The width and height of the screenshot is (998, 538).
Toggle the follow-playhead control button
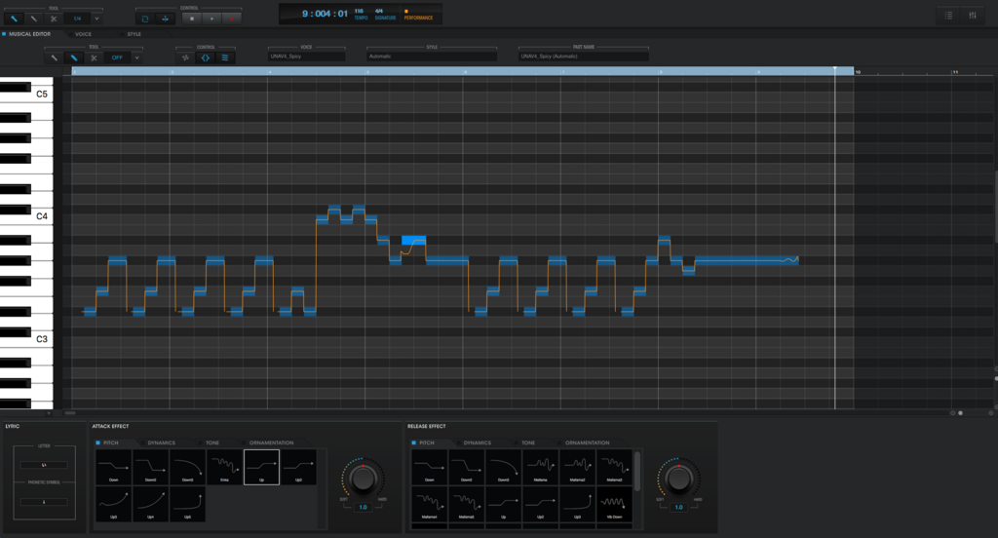point(165,19)
